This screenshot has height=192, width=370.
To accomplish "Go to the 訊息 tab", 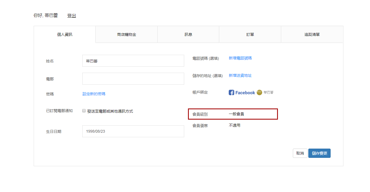I will (x=188, y=34).
